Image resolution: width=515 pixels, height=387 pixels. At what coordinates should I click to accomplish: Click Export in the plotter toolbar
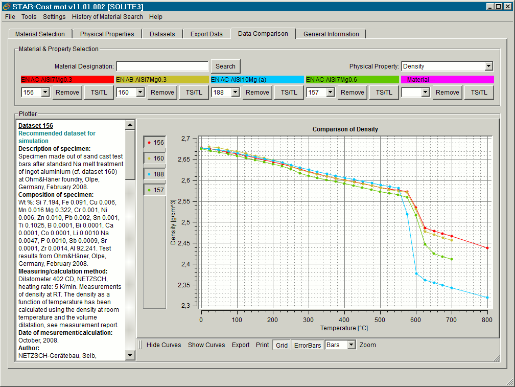click(x=241, y=345)
